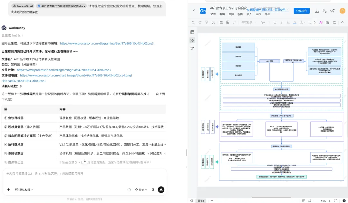Go back with the left chevron

point(194,11)
